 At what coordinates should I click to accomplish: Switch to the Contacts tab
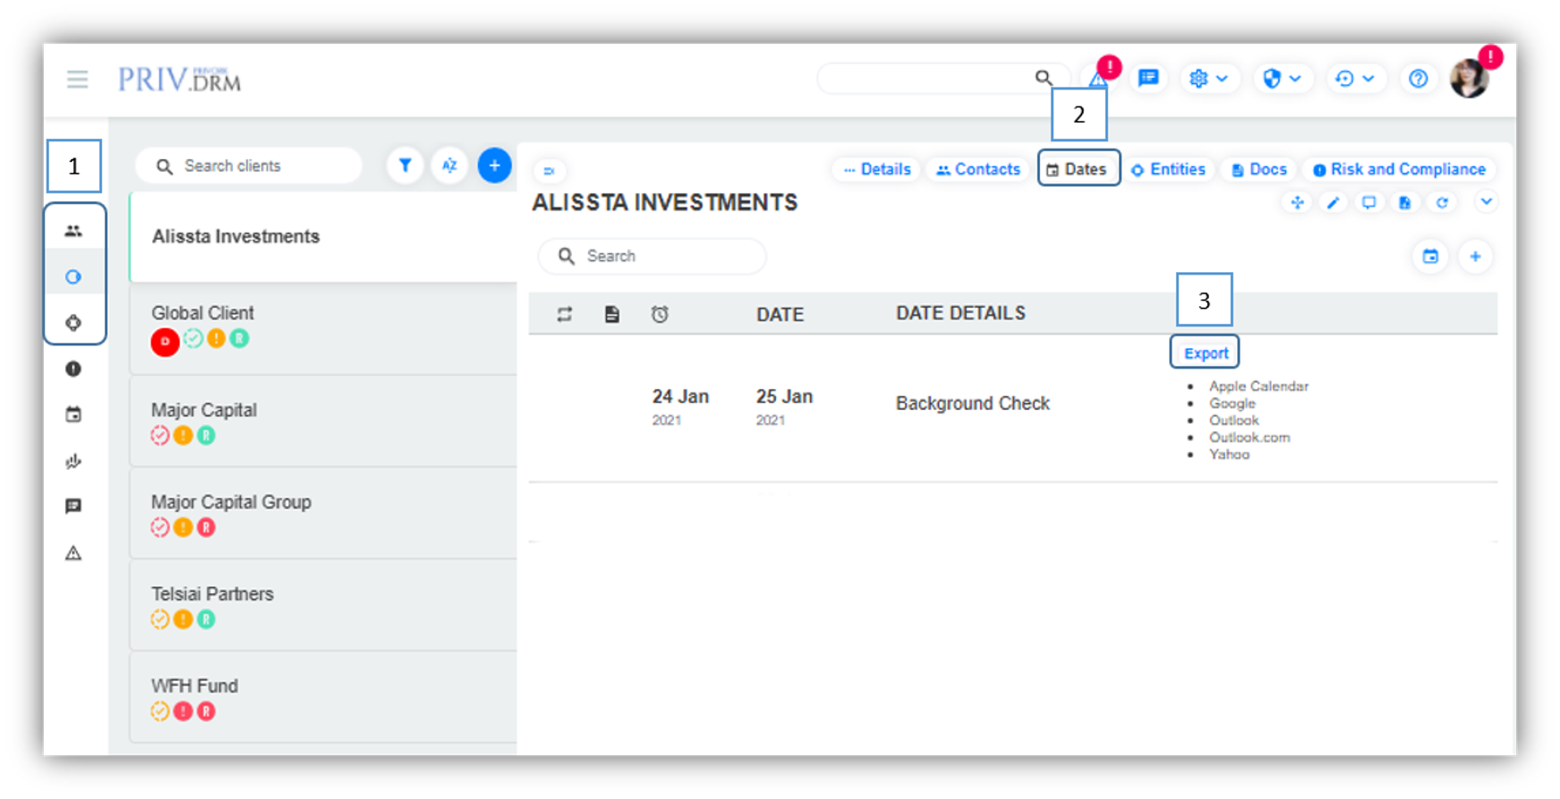point(977,169)
